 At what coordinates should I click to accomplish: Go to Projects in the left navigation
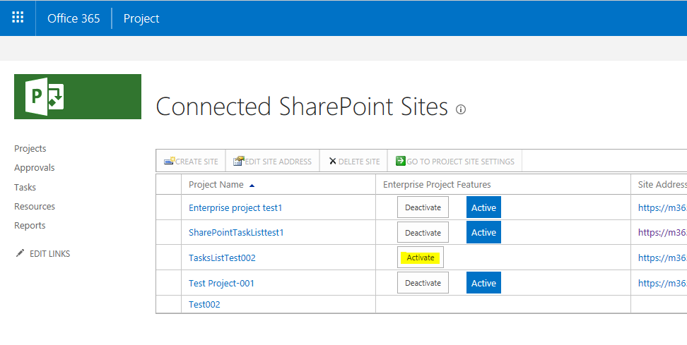[x=30, y=149]
